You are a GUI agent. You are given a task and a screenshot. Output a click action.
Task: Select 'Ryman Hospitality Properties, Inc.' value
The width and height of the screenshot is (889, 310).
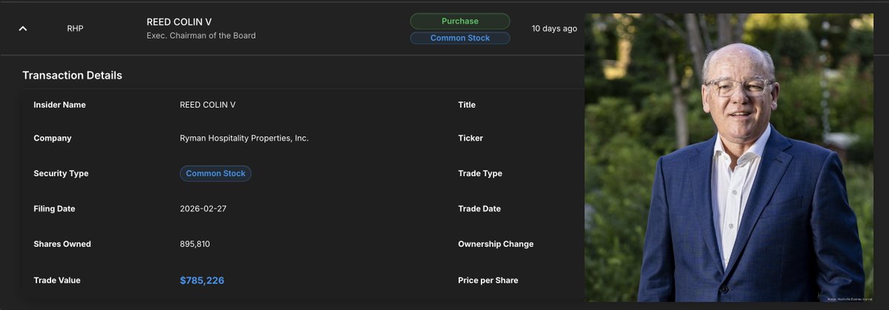click(x=244, y=138)
